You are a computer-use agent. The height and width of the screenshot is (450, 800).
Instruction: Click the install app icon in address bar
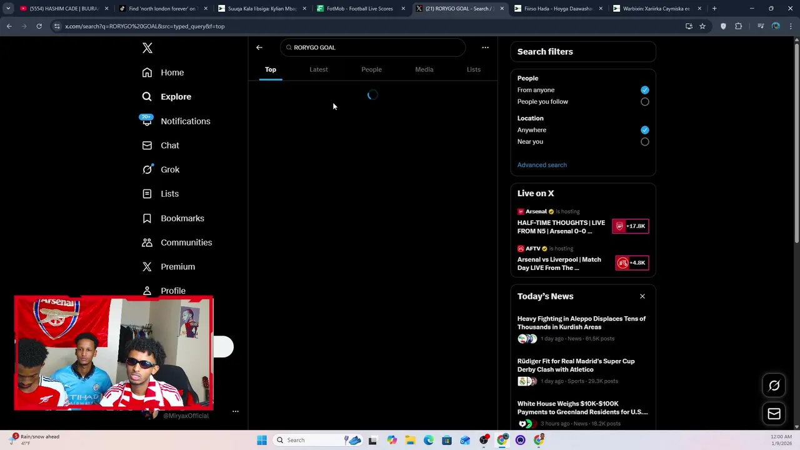pyautogui.click(x=689, y=26)
